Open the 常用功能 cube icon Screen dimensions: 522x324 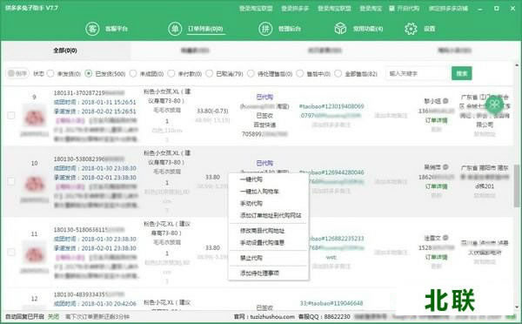340,29
